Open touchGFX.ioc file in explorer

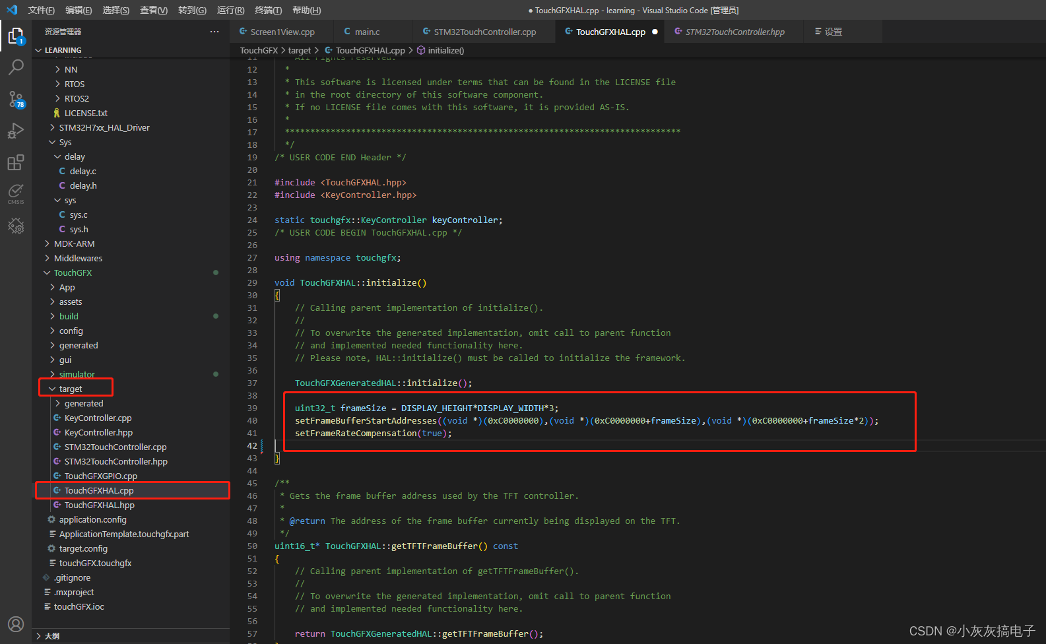click(79, 606)
